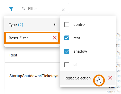Choose the Reset Filter menu entry
121x94 pixels.
pos(32,38)
